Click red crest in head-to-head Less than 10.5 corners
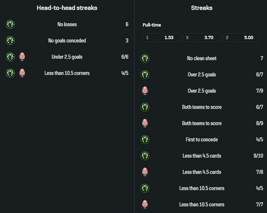The image size is (267, 213). (x=22, y=73)
